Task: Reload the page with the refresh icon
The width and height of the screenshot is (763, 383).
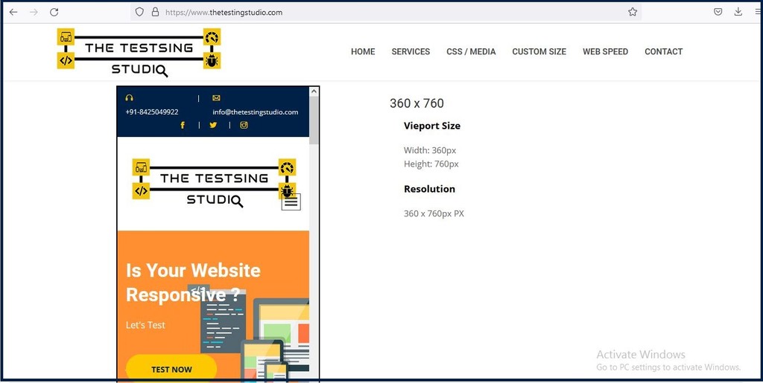Action: [x=54, y=12]
